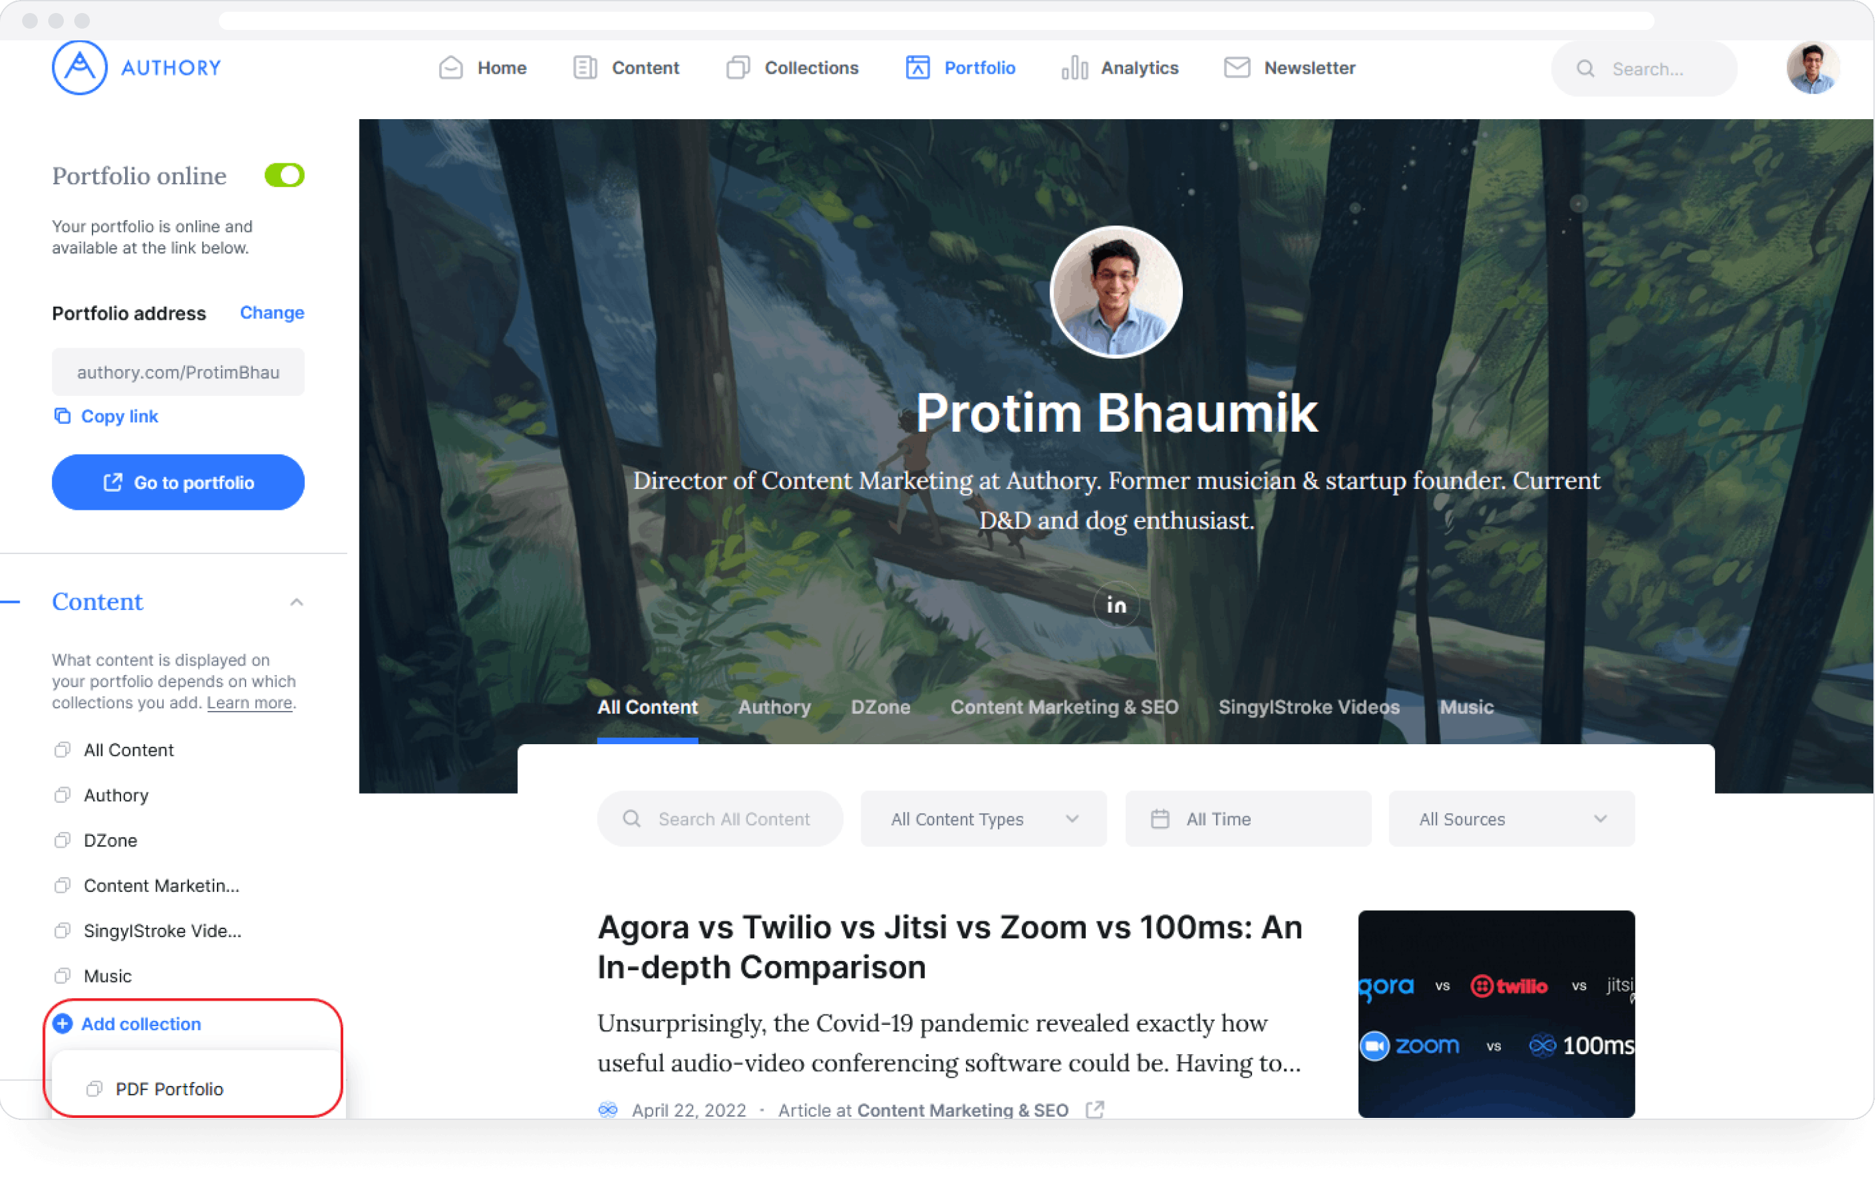1876x1185 pixels.
Task: Open the Home navigation item
Action: (x=483, y=68)
